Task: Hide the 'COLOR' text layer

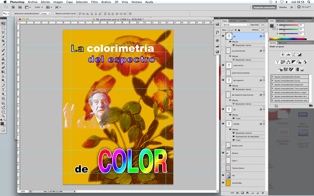Action: pos(223,124)
